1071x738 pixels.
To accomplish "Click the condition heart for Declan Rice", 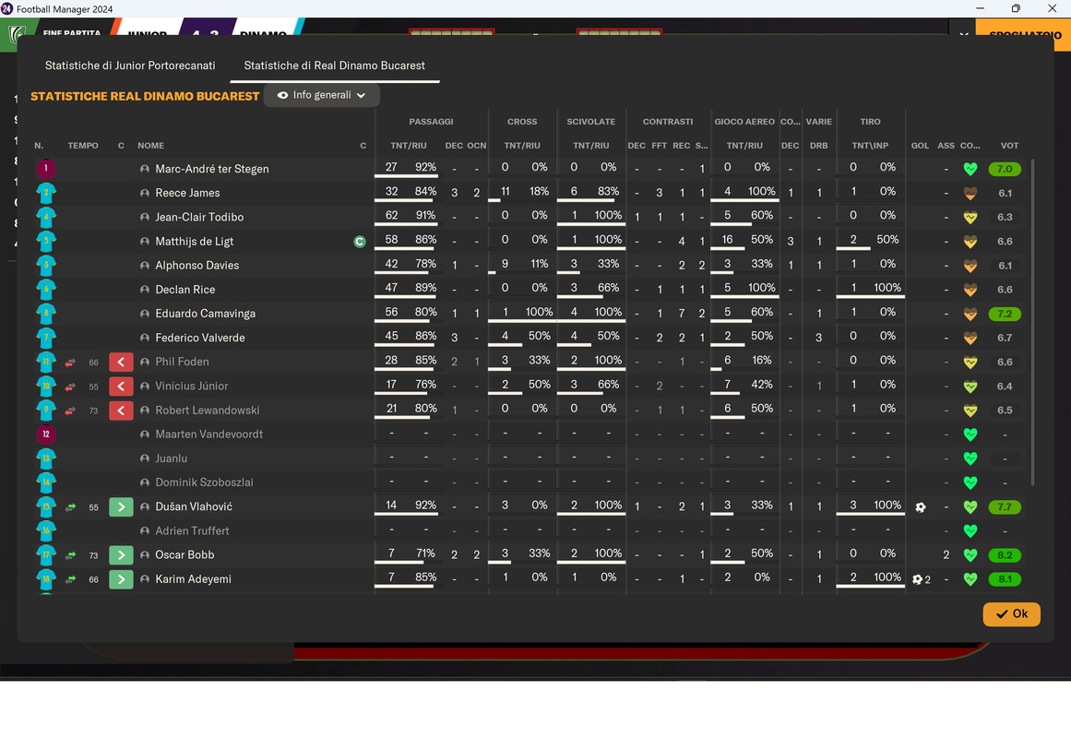I will 970,290.
